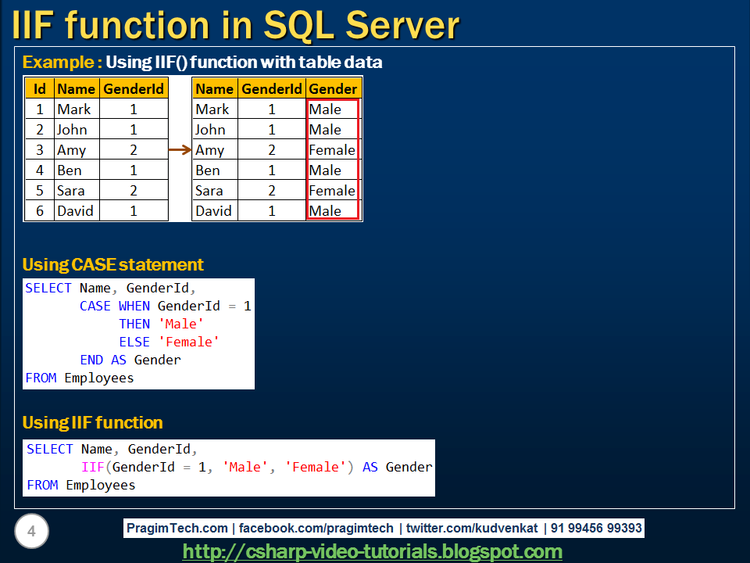This screenshot has width=750, height=563.
Task: Click the PragimTech.com text in footer
Action: pyautogui.click(x=177, y=528)
